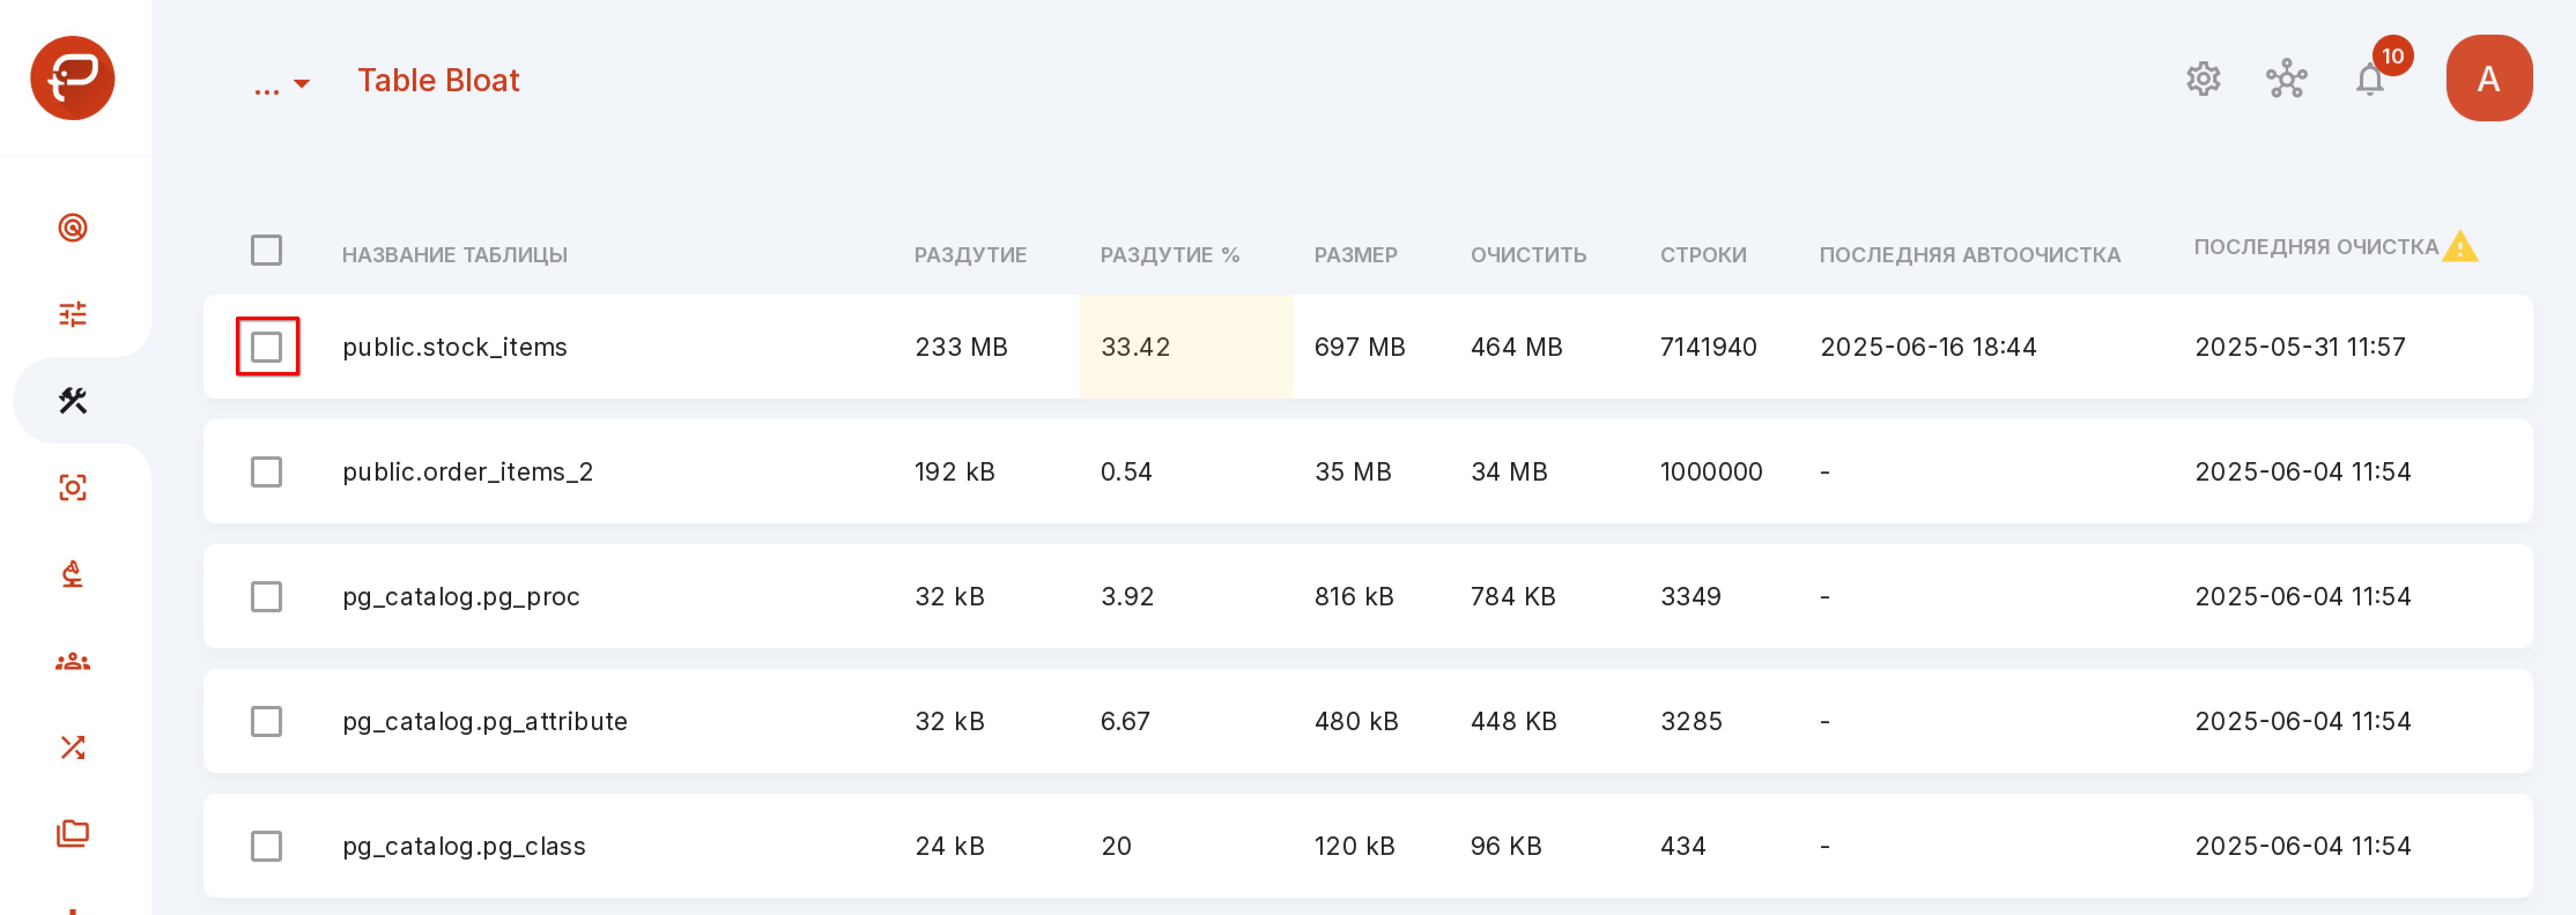Open notifications bell with 10 badge
The width and height of the screenshot is (2576, 915).
[2370, 79]
